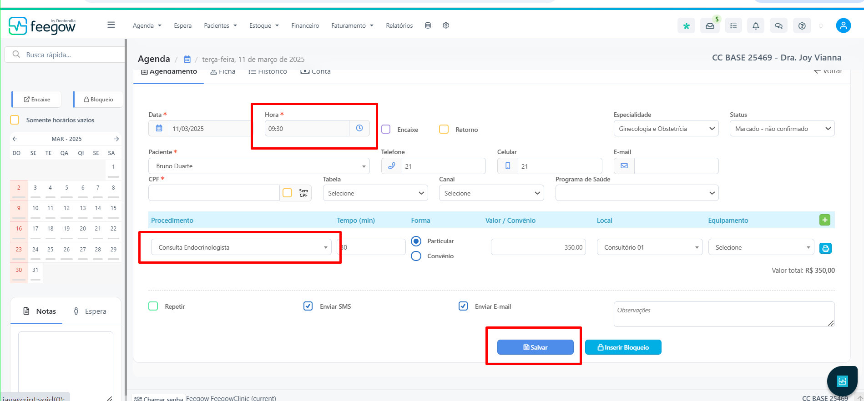Open Relatórios menu item
This screenshot has height=401, width=864.
tap(399, 25)
